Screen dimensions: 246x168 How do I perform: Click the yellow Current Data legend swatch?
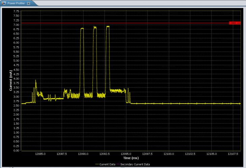[x=97, y=164]
